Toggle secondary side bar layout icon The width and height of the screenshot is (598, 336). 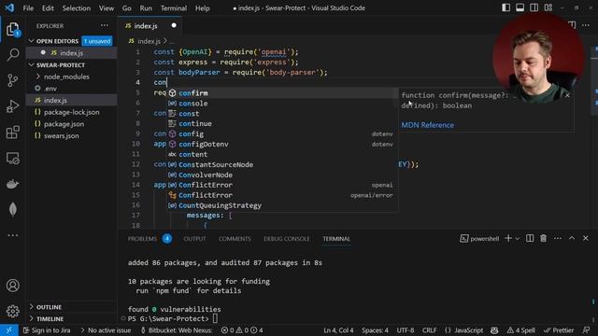coord(534,7)
